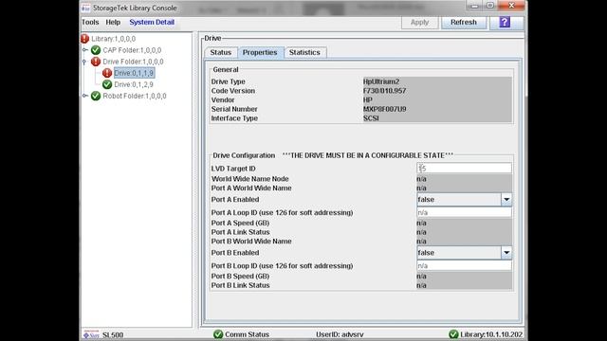Click the Sun logo in status bar
Screen dimensions: 607x341
click(91, 334)
